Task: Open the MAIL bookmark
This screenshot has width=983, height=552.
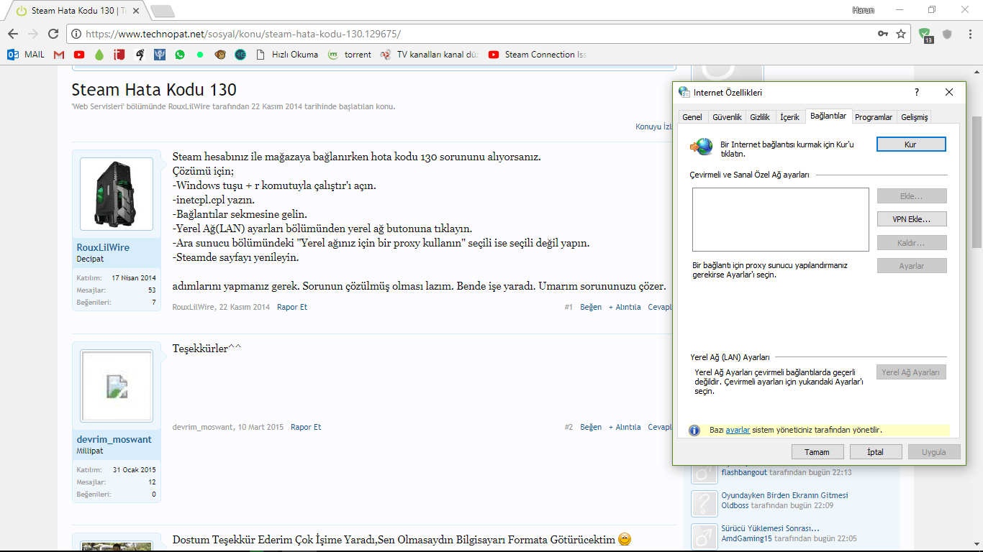Action: [x=26, y=55]
